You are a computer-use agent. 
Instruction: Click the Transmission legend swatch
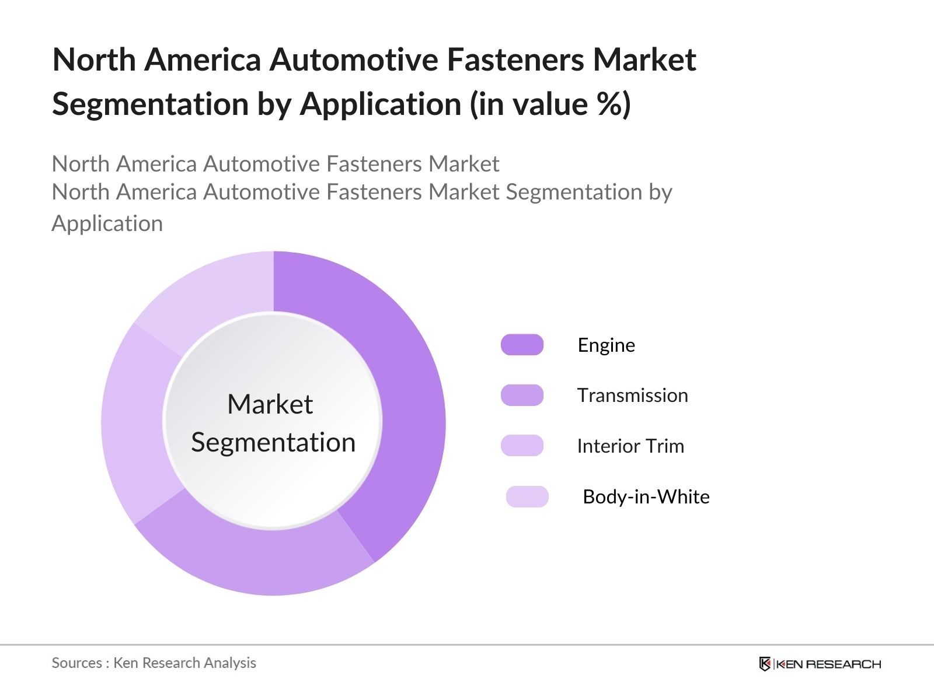[x=524, y=395]
